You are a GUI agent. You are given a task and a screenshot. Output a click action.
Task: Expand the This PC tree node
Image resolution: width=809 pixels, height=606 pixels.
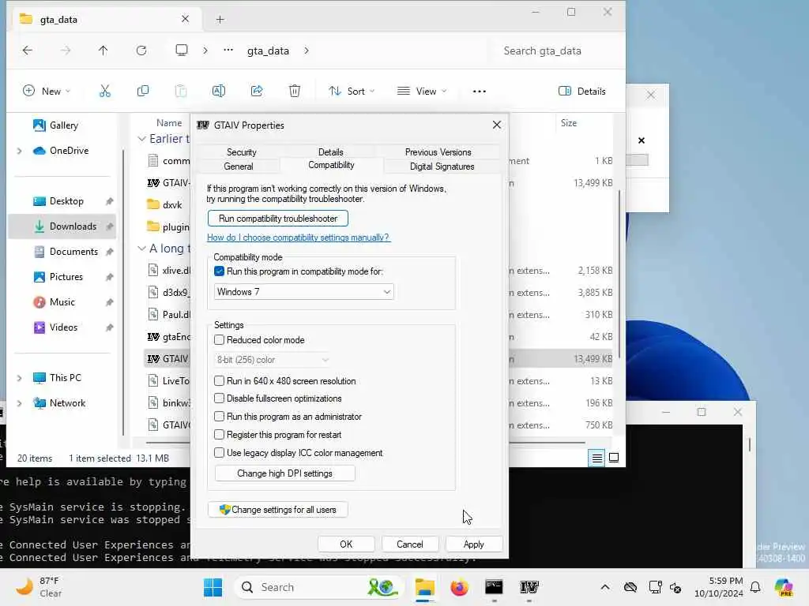click(x=20, y=378)
